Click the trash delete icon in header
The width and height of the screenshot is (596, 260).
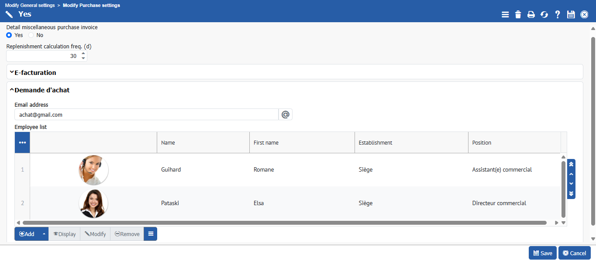point(518,15)
